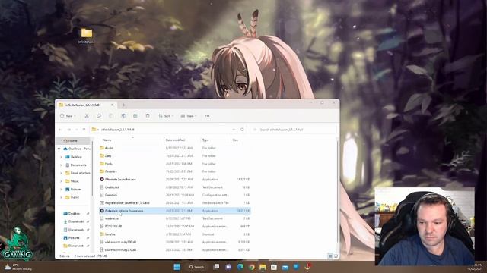Switch to large icons view in status bar
The image size is (487, 273).
336,256
